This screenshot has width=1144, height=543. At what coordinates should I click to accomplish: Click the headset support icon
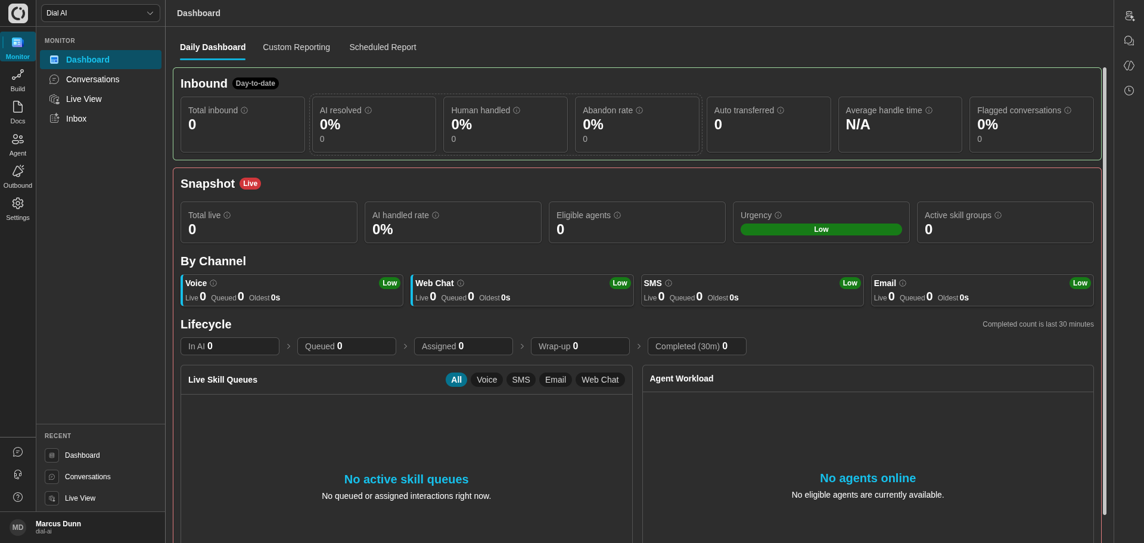(18, 474)
